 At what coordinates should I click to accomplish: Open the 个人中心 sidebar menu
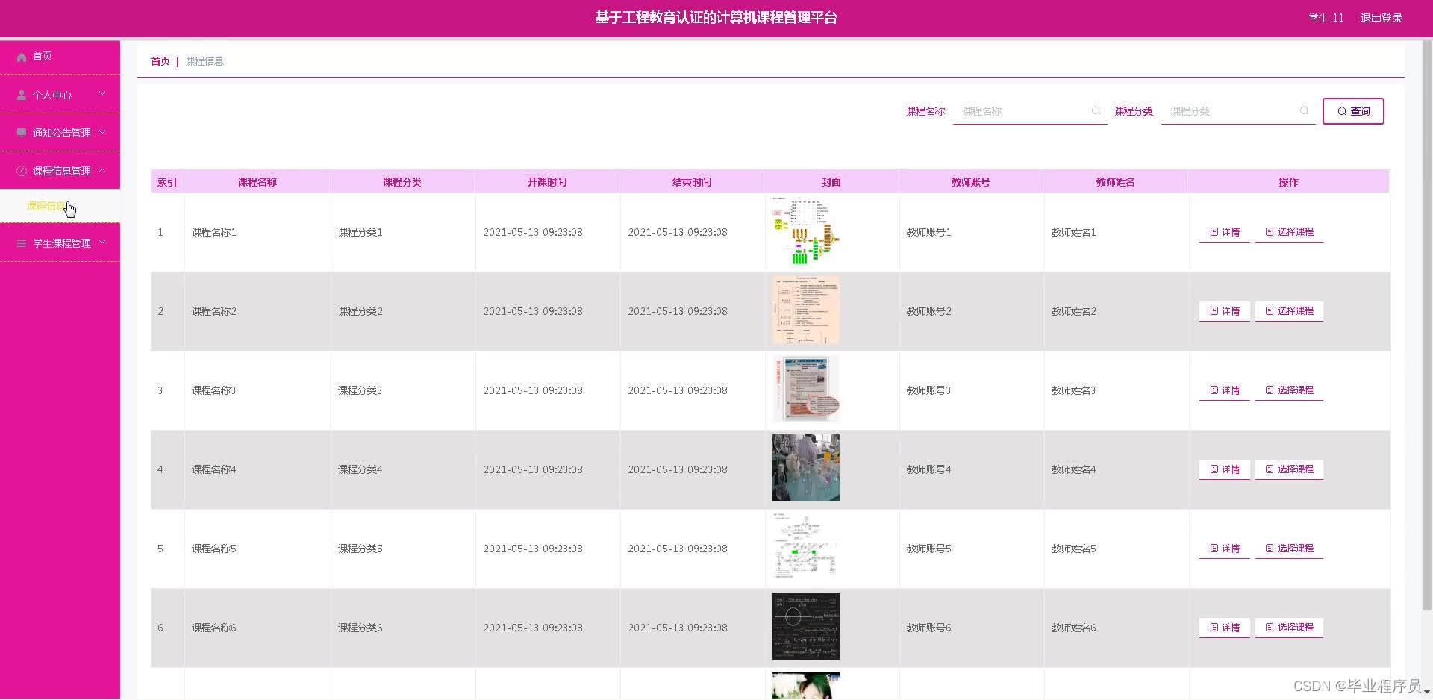click(x=60, y=95)
